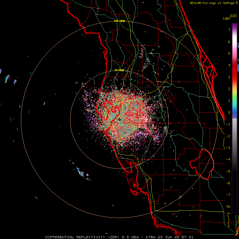The height and width of the screenshot is (239, 239).
Task: Click the Differential Reflectivity caption at the bottom
Action: (x=119, y=237)
